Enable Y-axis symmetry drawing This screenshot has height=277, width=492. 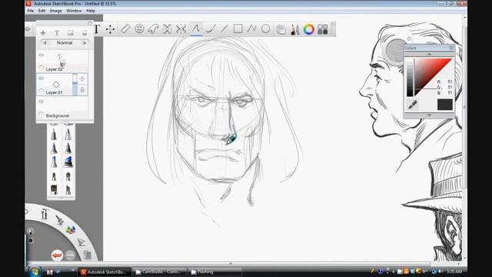[181, 29]
